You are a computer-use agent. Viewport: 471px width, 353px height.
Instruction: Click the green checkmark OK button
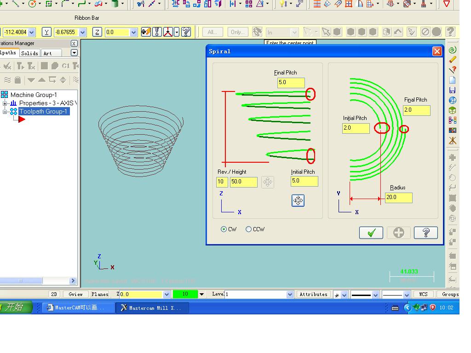coord(371,233)
